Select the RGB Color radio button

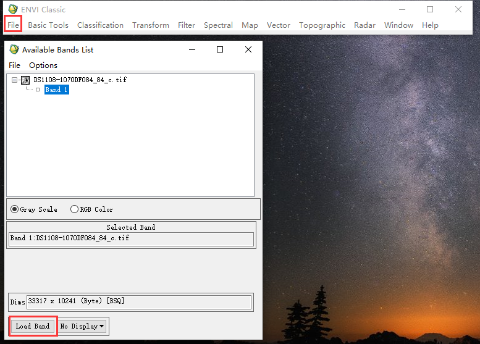[x=75, y=209]
